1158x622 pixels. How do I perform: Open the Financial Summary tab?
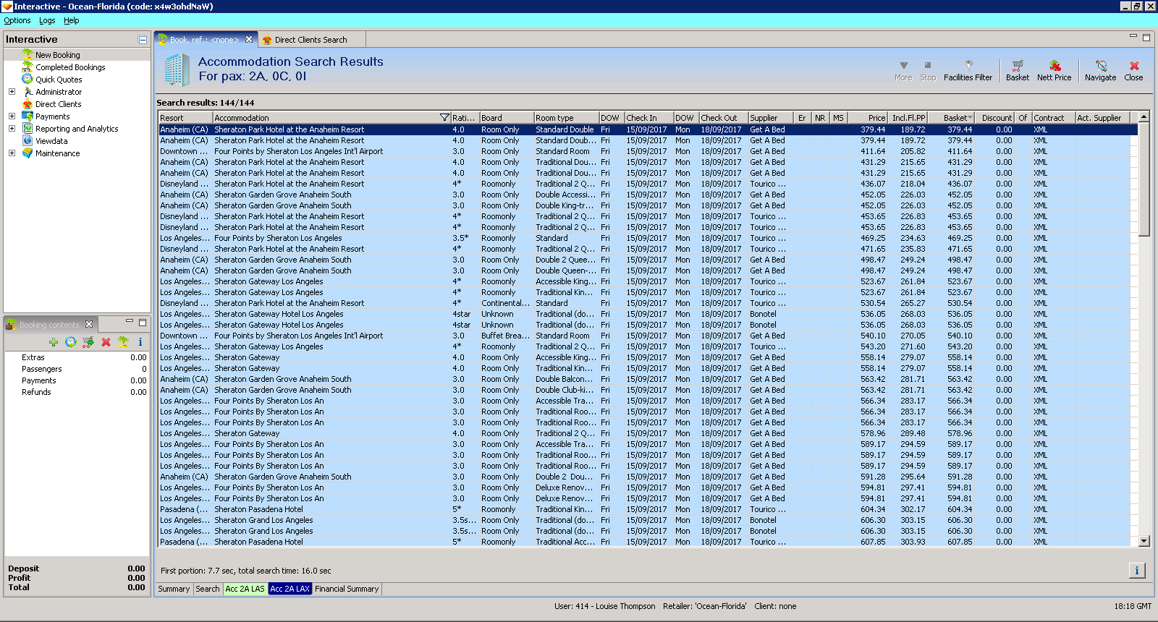point(347,589)
